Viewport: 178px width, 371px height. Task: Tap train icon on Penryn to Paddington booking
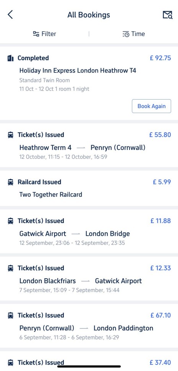[10, 315]
